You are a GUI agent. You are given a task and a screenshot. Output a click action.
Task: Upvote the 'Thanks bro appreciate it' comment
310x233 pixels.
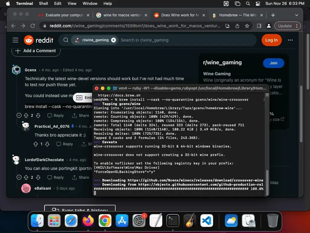[36, 144]
